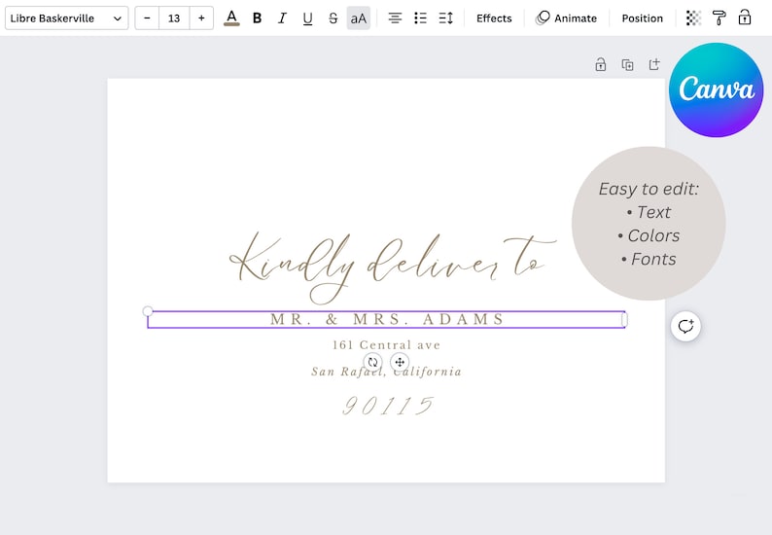This screenshot has height=535, width=772.
Task: Lock the page using icon above canvas
Action: point(601,64)
